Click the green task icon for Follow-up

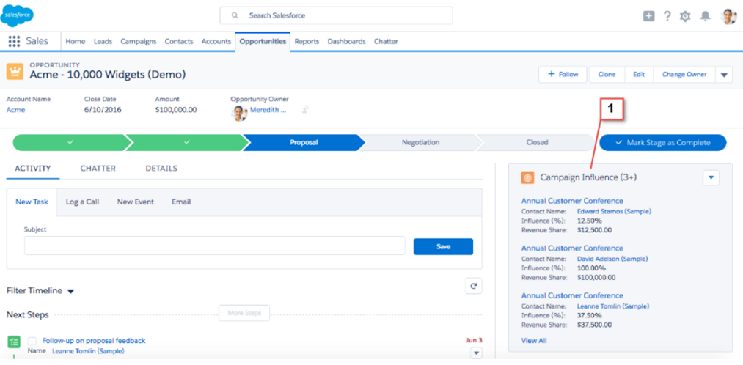(x=14, y=342)
